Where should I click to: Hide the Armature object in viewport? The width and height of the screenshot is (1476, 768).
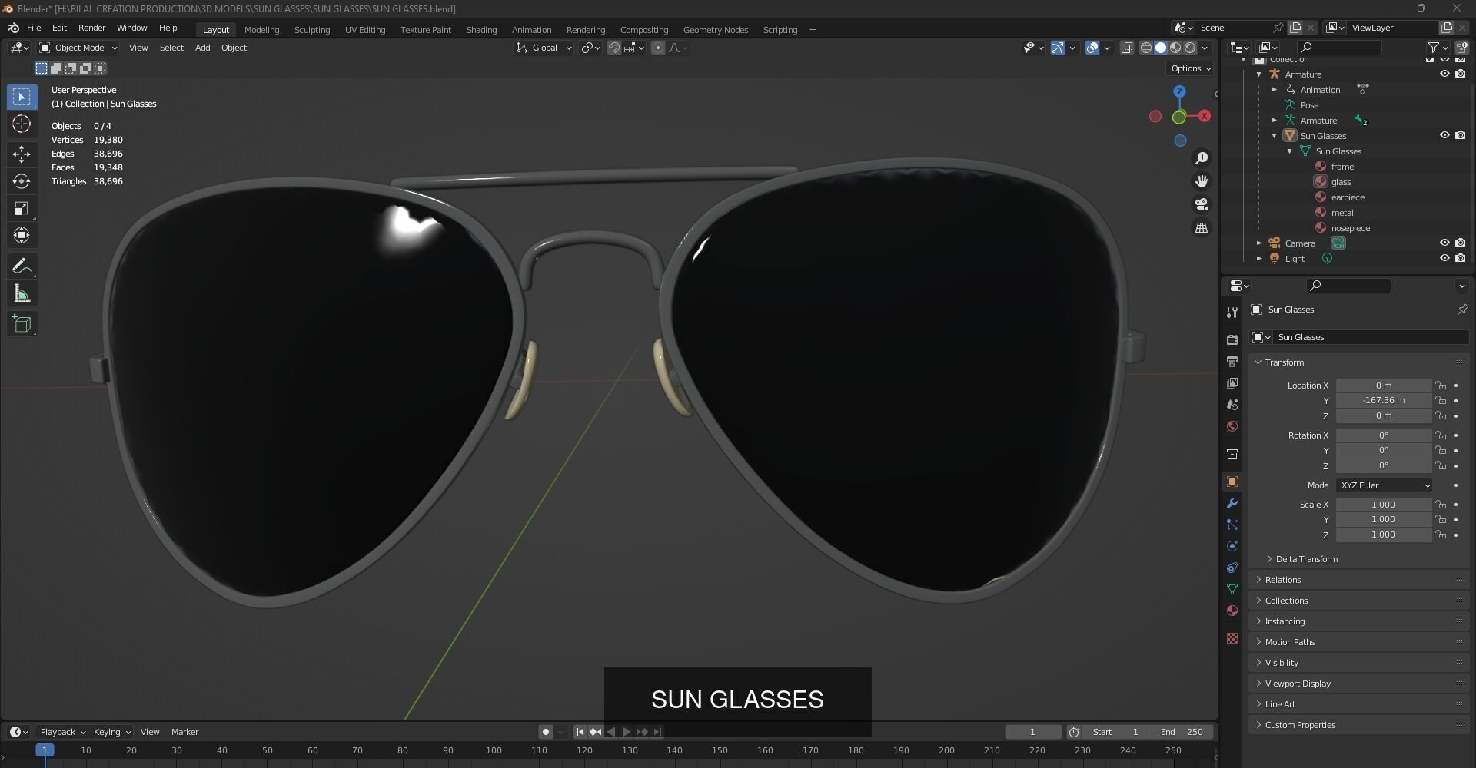(x=1444, y=74)
